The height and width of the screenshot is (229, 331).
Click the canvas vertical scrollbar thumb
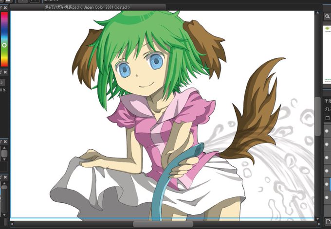318,116
